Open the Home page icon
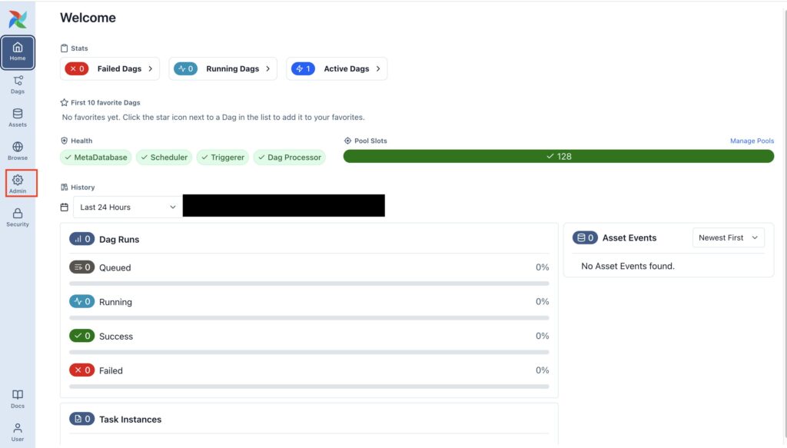 click(x=17, y=51)
